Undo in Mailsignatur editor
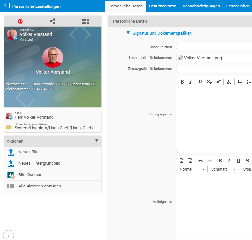 pyautogui.click(x=200, y=161)
